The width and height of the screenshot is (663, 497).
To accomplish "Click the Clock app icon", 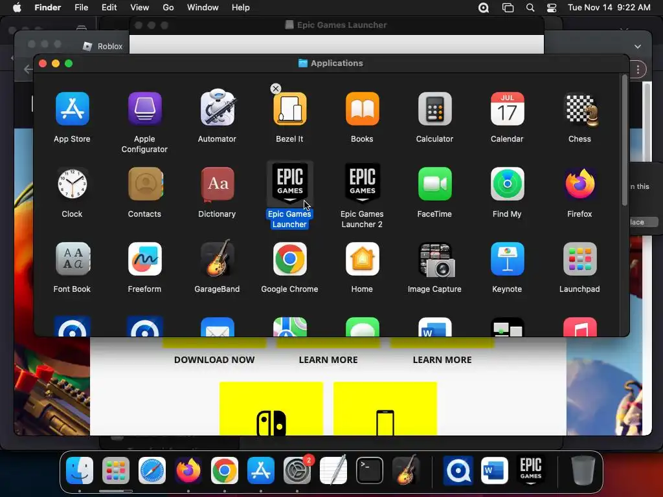I will pyautogui.click(x=73, y=184).
